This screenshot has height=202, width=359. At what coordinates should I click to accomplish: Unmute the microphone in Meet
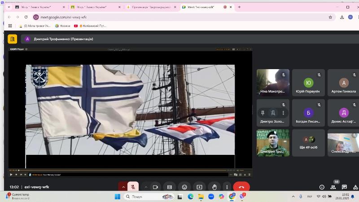click(133, 187)
